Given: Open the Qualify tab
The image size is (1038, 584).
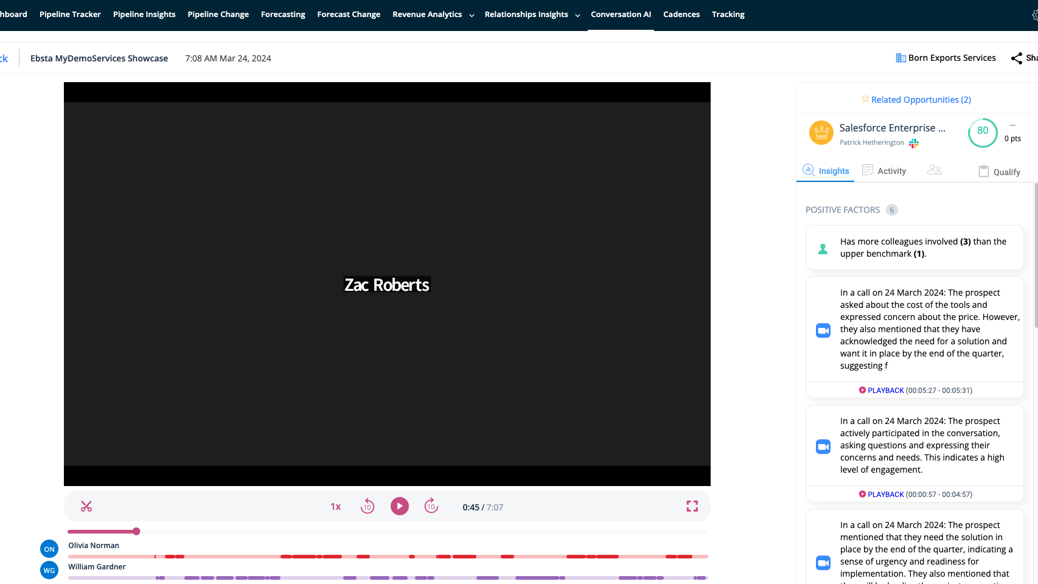Looking at the screenshot, I should pyautogui.click(x=999, y=172).
